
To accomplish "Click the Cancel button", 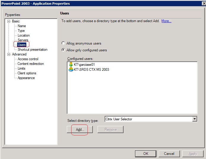I will click(169, 154).
